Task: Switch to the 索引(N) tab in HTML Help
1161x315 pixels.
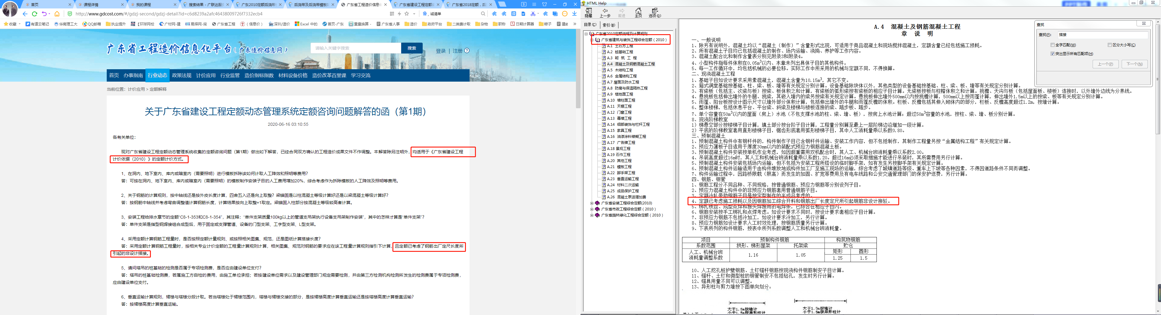Action: tap(609, 25)
